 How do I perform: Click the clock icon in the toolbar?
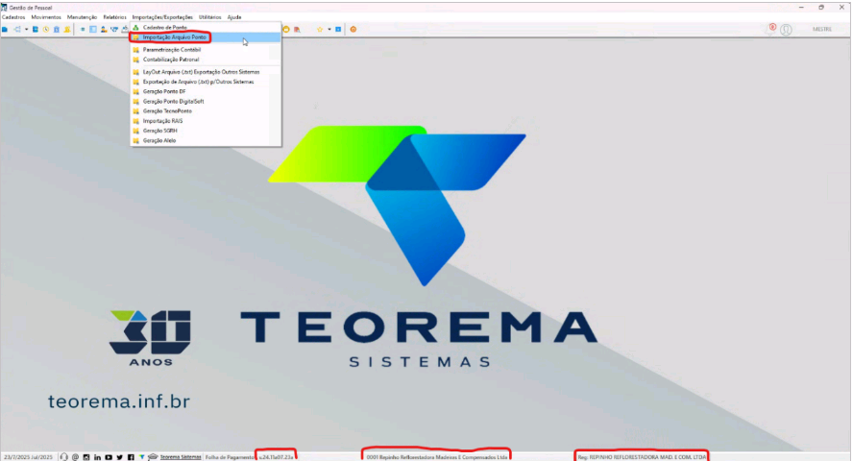46,30
